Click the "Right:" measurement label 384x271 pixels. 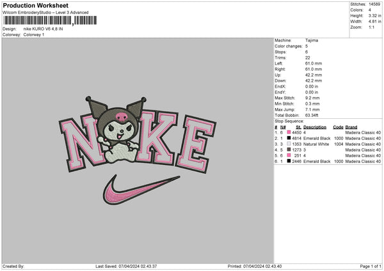coord(280,69)
